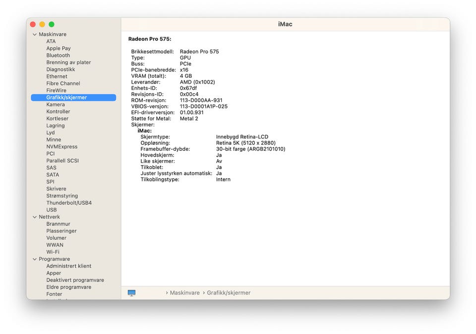Show Brannmur firewall info
The height and width of the screenshot is (334, 476).
tap(59, 224)
